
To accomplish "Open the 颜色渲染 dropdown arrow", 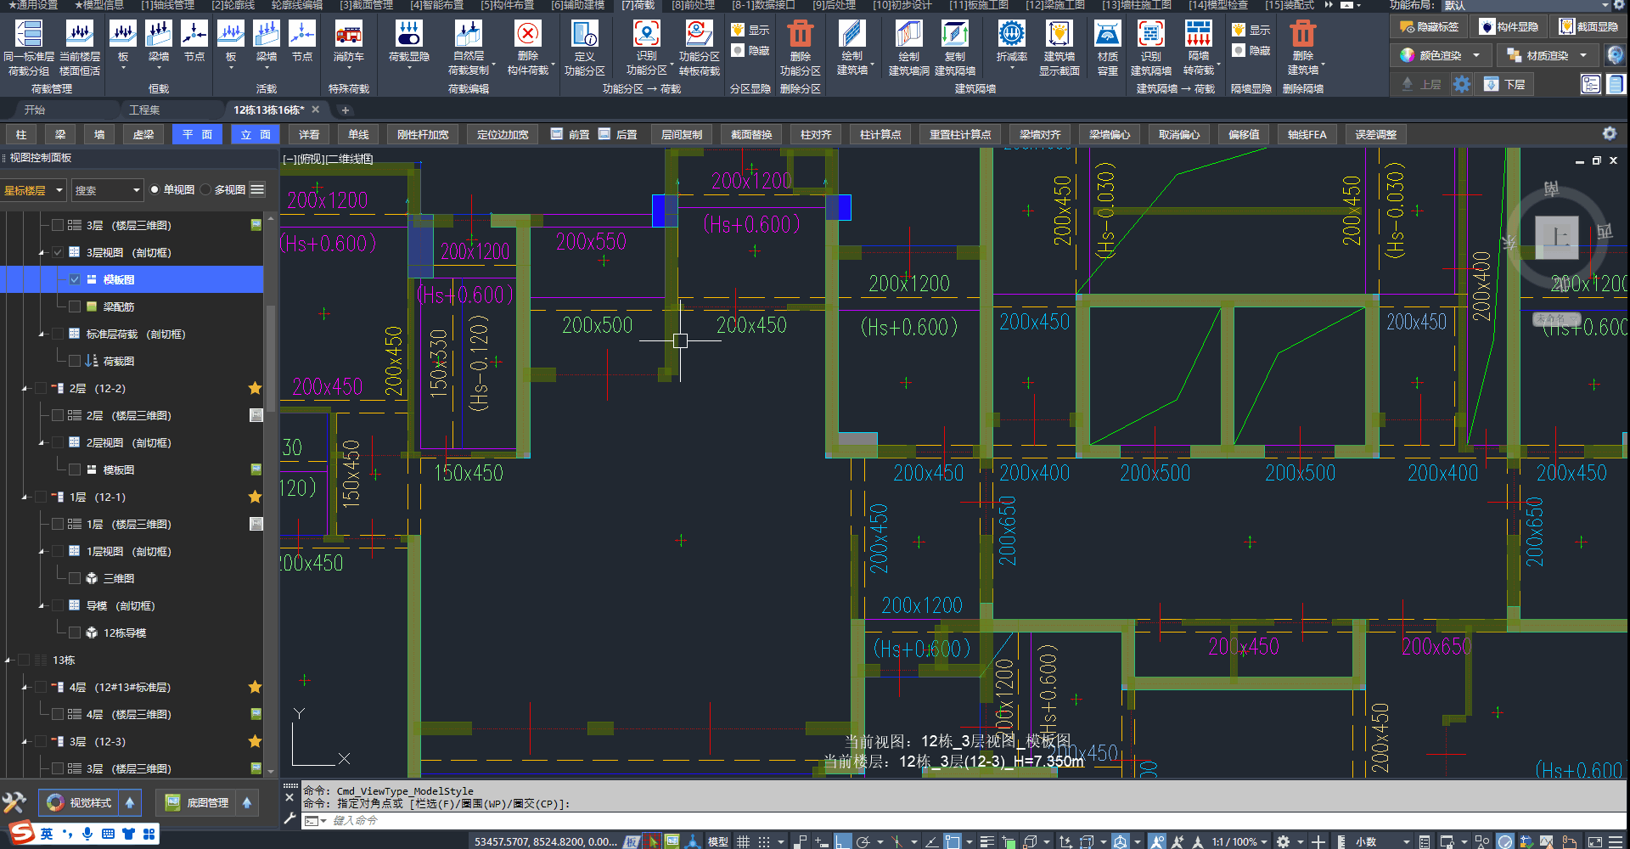I will tap(1476, 56).
